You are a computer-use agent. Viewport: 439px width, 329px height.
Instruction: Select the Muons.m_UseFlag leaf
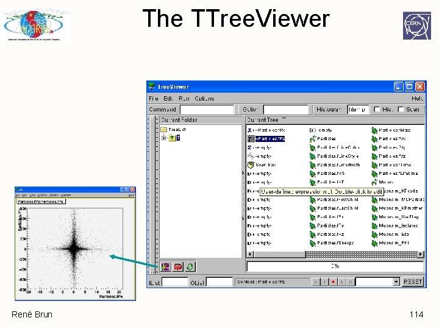click(395, 217)
